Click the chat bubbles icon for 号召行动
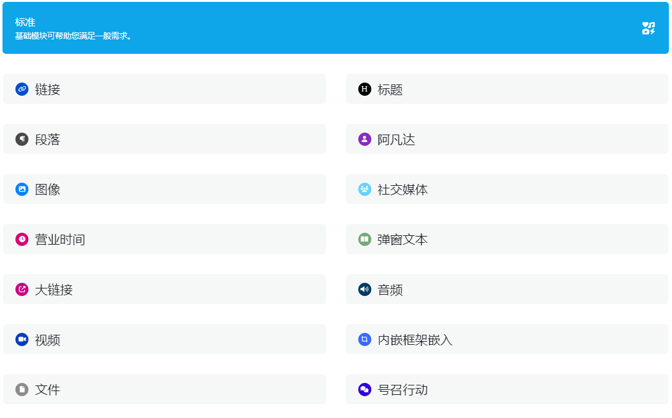The width and height of the screenshot is (672, 418). point(365,390)
